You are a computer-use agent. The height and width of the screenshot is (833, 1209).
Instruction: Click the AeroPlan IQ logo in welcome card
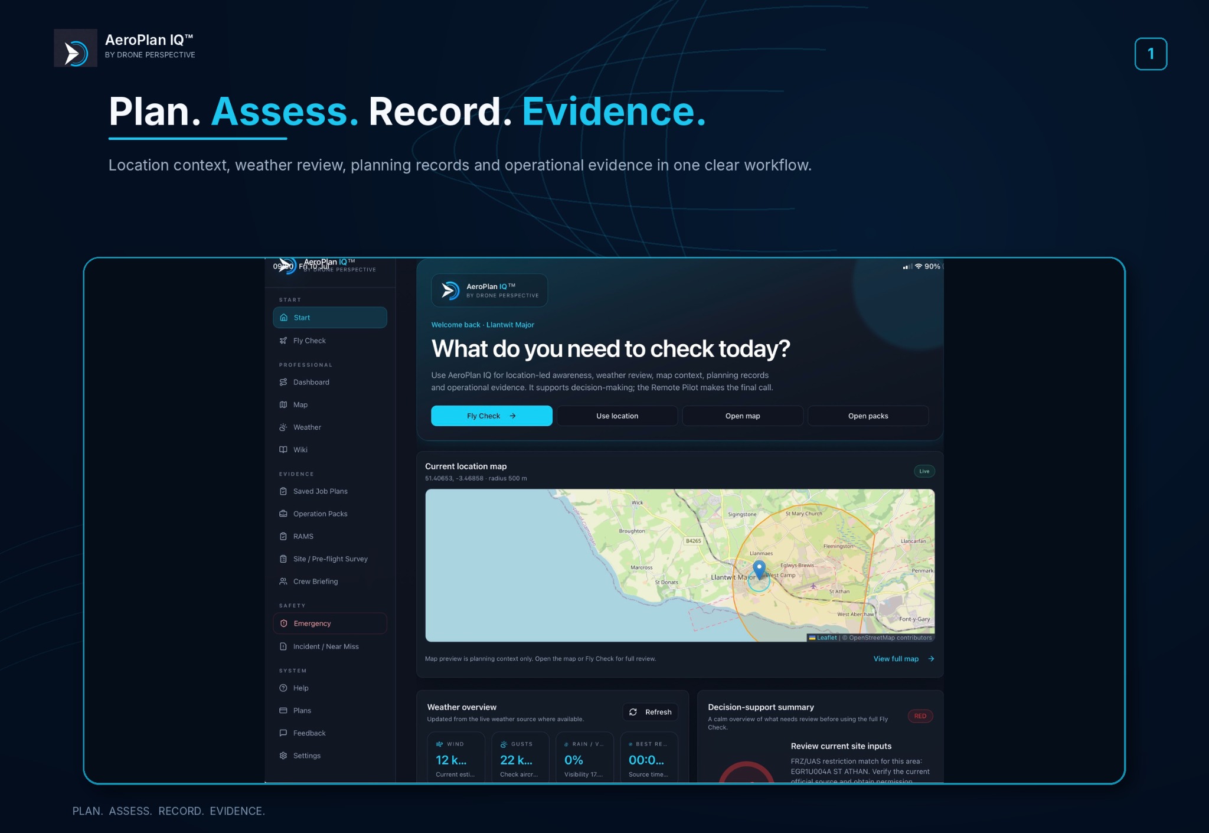tap(450, 290)
